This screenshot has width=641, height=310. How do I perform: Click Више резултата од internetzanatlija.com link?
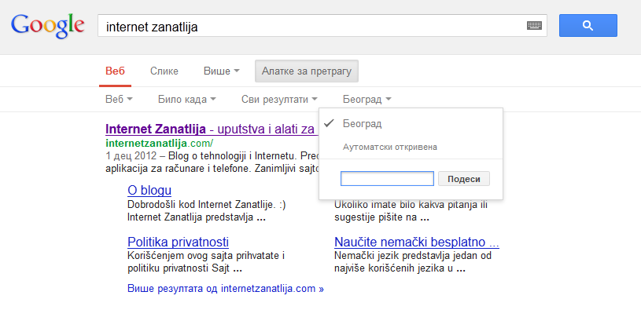click(226, 289)
